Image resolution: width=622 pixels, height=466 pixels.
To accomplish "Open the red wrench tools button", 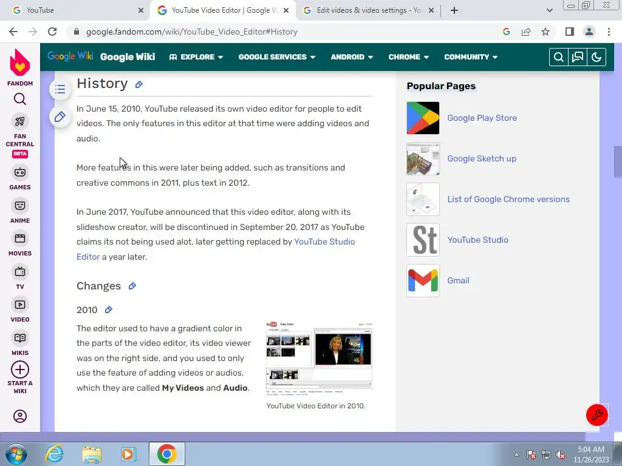I will pos(597,415).
